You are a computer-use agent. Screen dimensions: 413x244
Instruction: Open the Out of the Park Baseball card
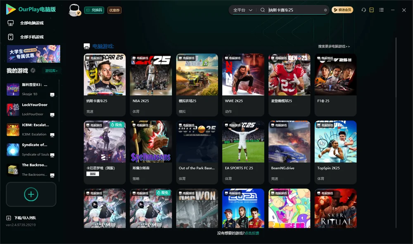point(197,152)
